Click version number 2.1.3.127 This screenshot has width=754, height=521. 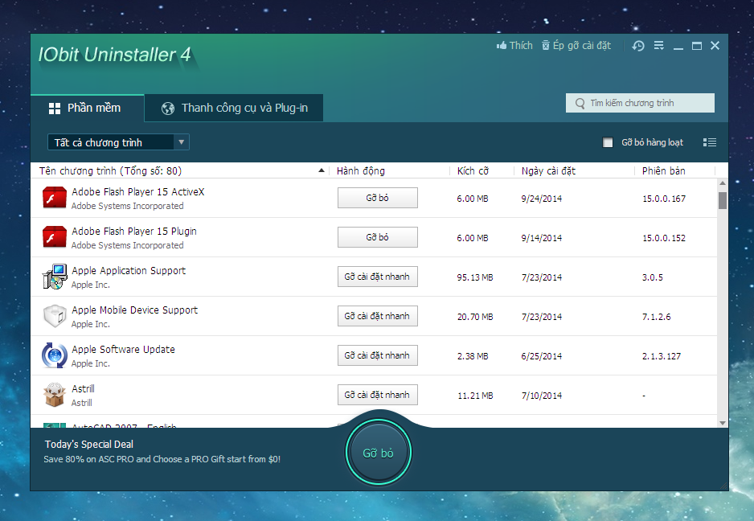click(662, 356)
